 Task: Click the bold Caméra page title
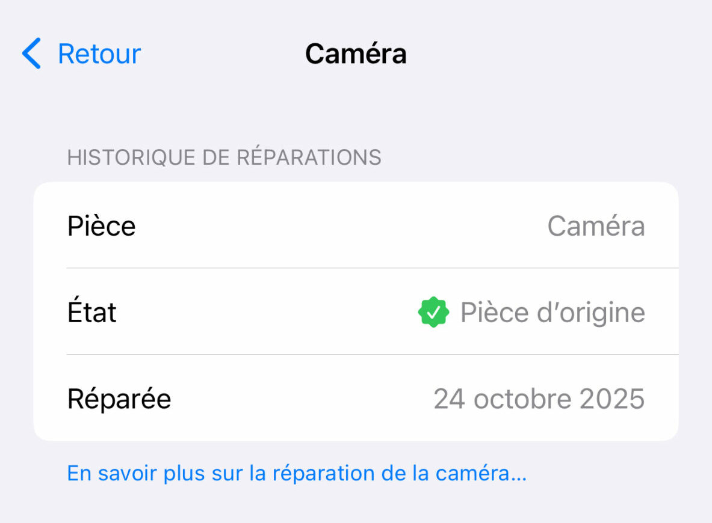(356, 54)
